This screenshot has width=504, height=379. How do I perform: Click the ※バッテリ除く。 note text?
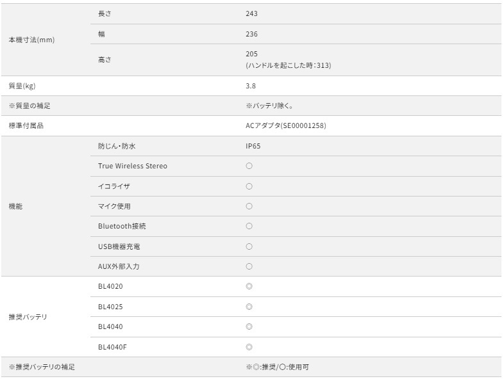[x=269, y=106]
